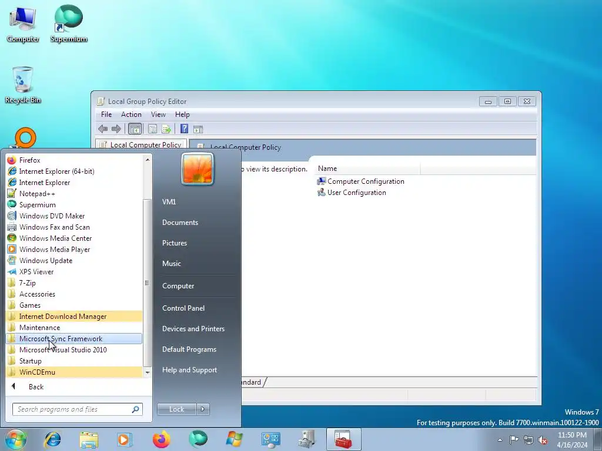Open the shutdown options arrow beside Lock
Image resolution: width=602 pixels, height=451 pixels.
[x=203, y=409]
